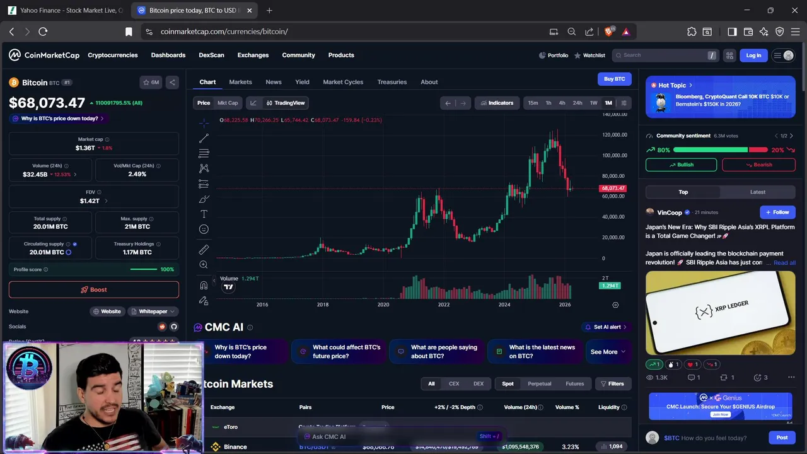Expand the See More AI questions dropdown

(608, 352)
